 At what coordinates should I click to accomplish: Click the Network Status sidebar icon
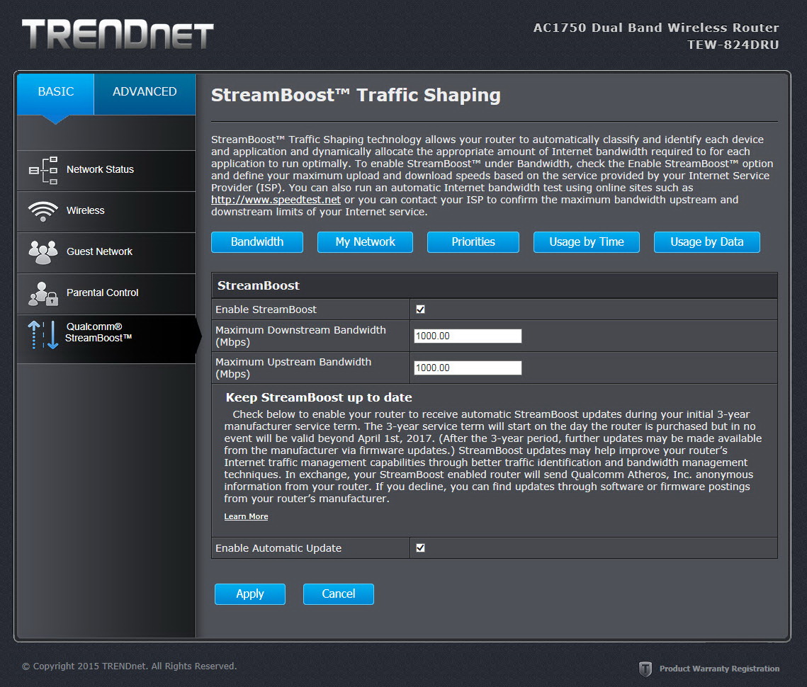point(43,171)
